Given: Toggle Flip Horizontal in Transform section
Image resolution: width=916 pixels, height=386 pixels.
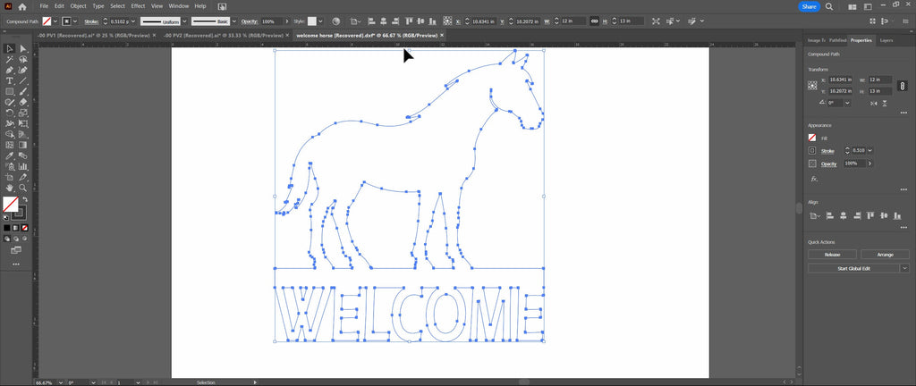Looking at the screenshot, I should [x=874, y=103].
